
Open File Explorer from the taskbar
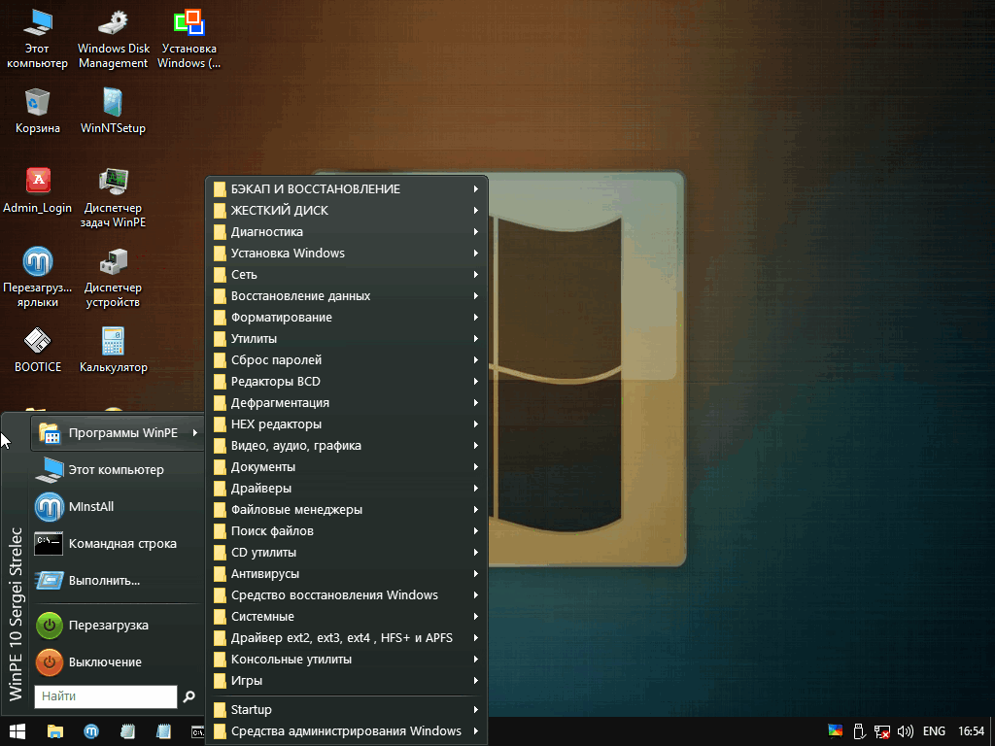coord(55,731)
